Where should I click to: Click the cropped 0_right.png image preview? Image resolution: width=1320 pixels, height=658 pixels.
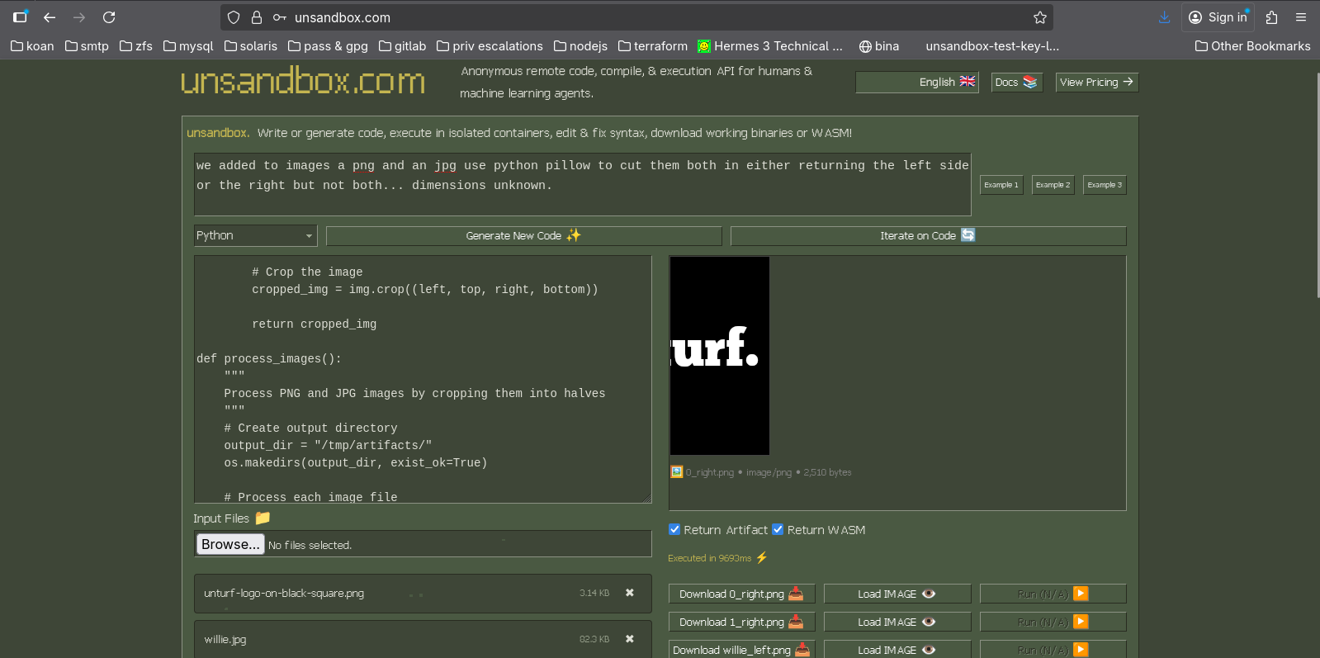720,355
